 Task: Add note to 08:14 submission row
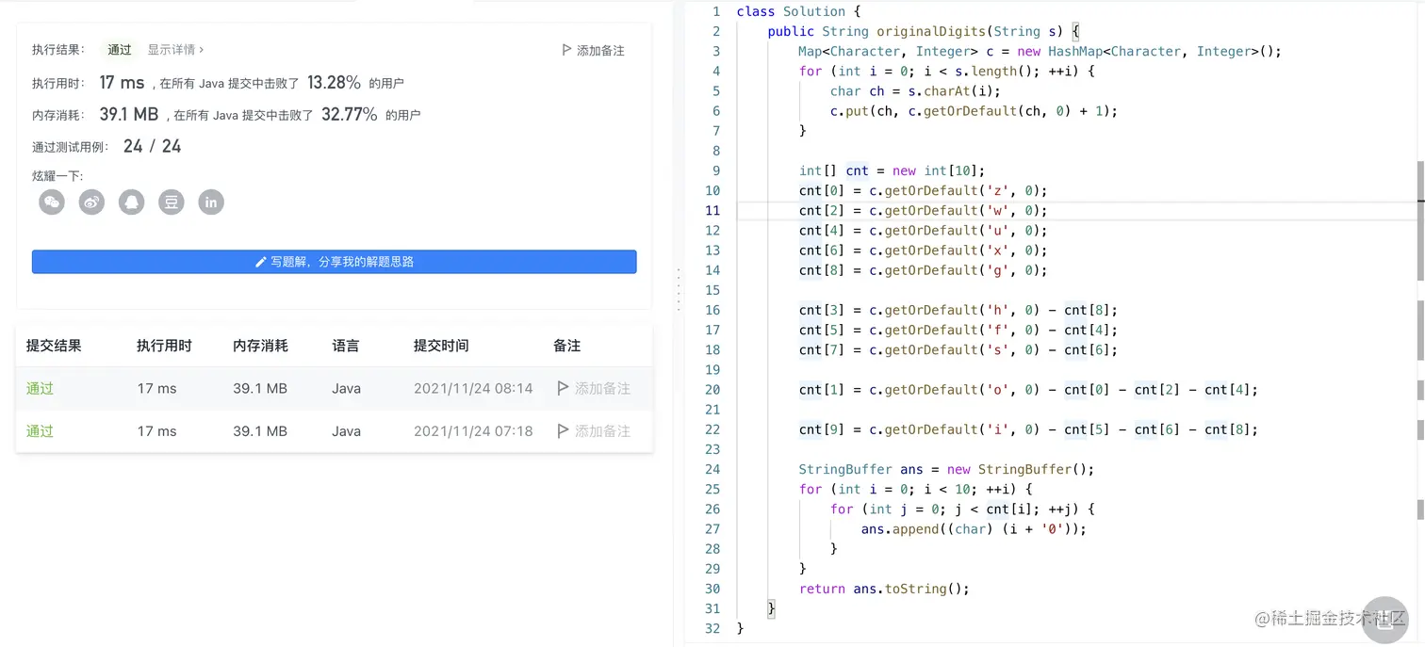(594, 388)
